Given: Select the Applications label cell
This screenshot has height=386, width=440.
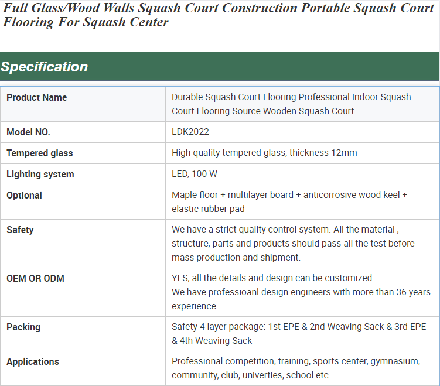Looking at the screenshot, I should point(33,362).
